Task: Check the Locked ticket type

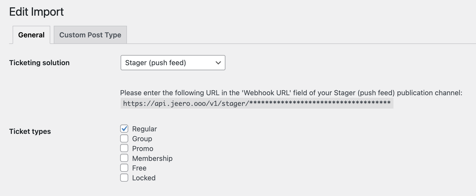Action: (124, 178)
